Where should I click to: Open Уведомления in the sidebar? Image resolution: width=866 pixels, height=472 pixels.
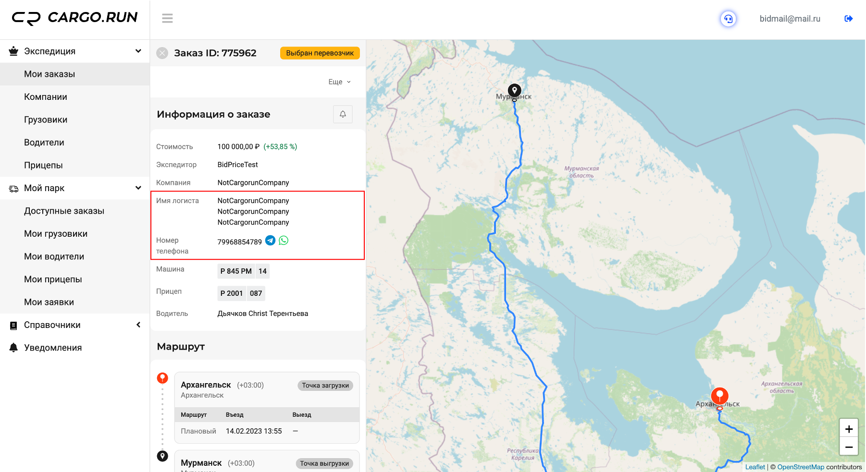53,348
